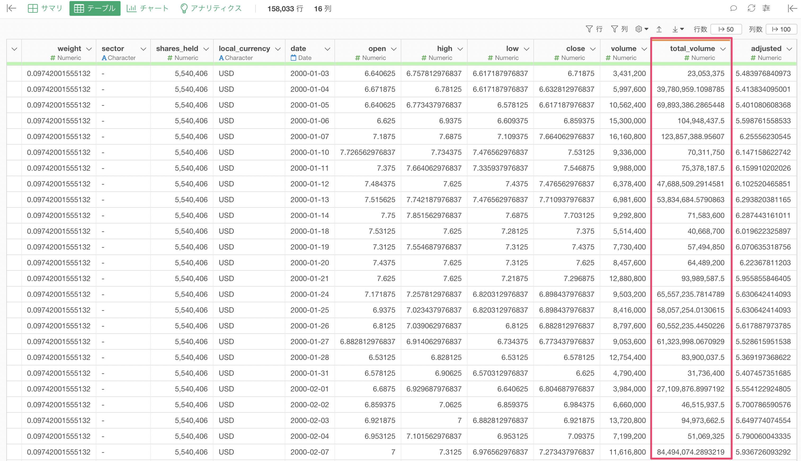Screen dimensions: 801x461
Task: Select the date cell 2000-01-03
Action: tap(310, 74)
